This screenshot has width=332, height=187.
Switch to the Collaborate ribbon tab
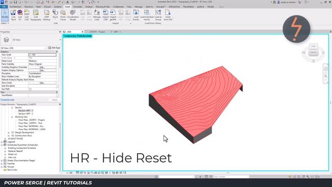[118, 7]
